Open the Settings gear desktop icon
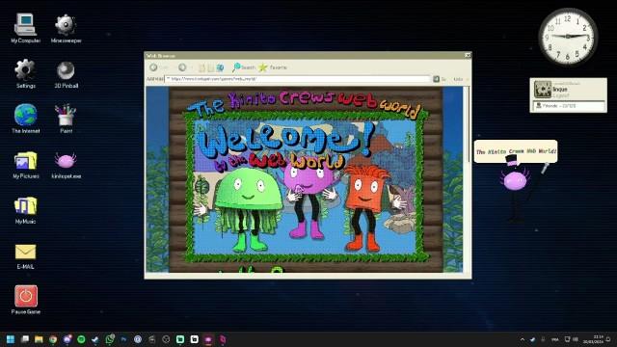 pos(26,73)
